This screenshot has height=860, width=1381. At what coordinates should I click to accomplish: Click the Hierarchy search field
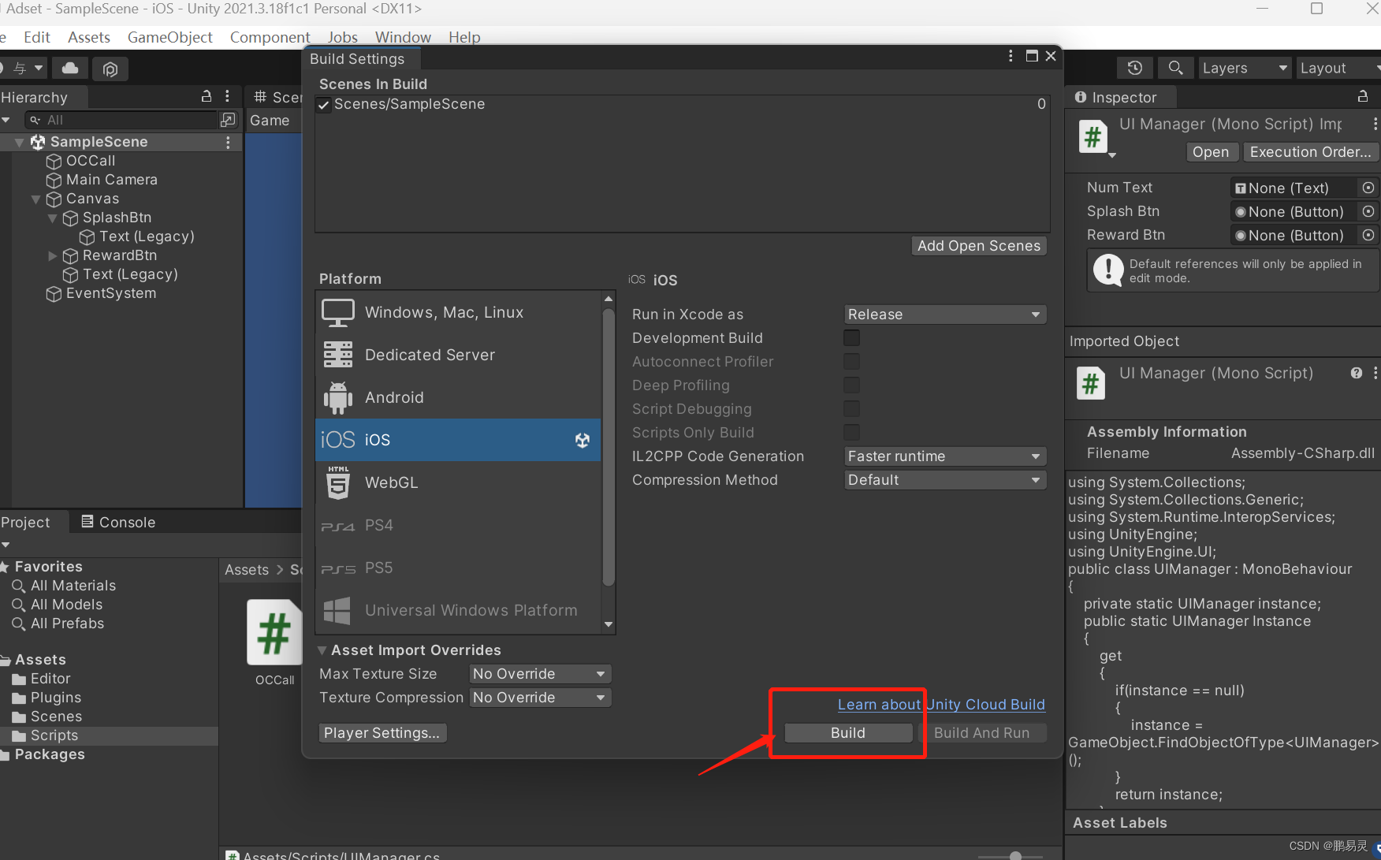[121, 120]
